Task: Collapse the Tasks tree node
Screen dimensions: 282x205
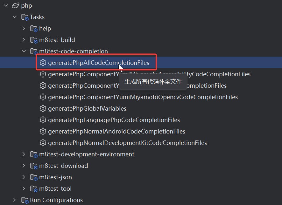Action: click(15, 17)
